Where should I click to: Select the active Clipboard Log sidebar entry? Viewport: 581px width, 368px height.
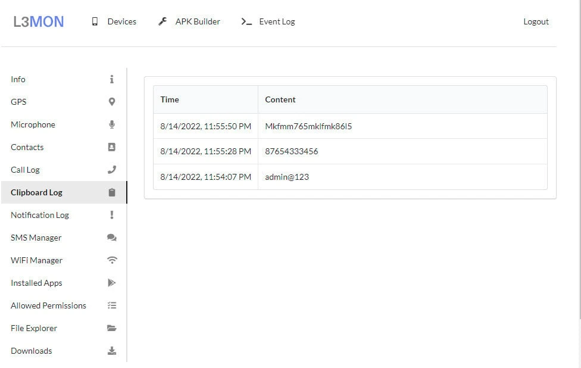36,192
